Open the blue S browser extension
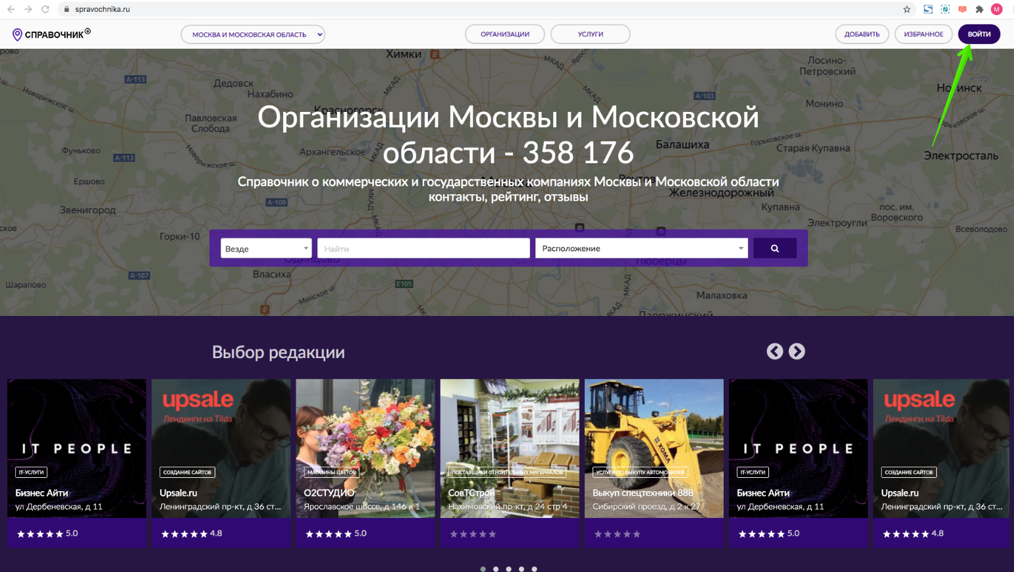Viewport: 1014px width, 572px height. pos(928,9)
